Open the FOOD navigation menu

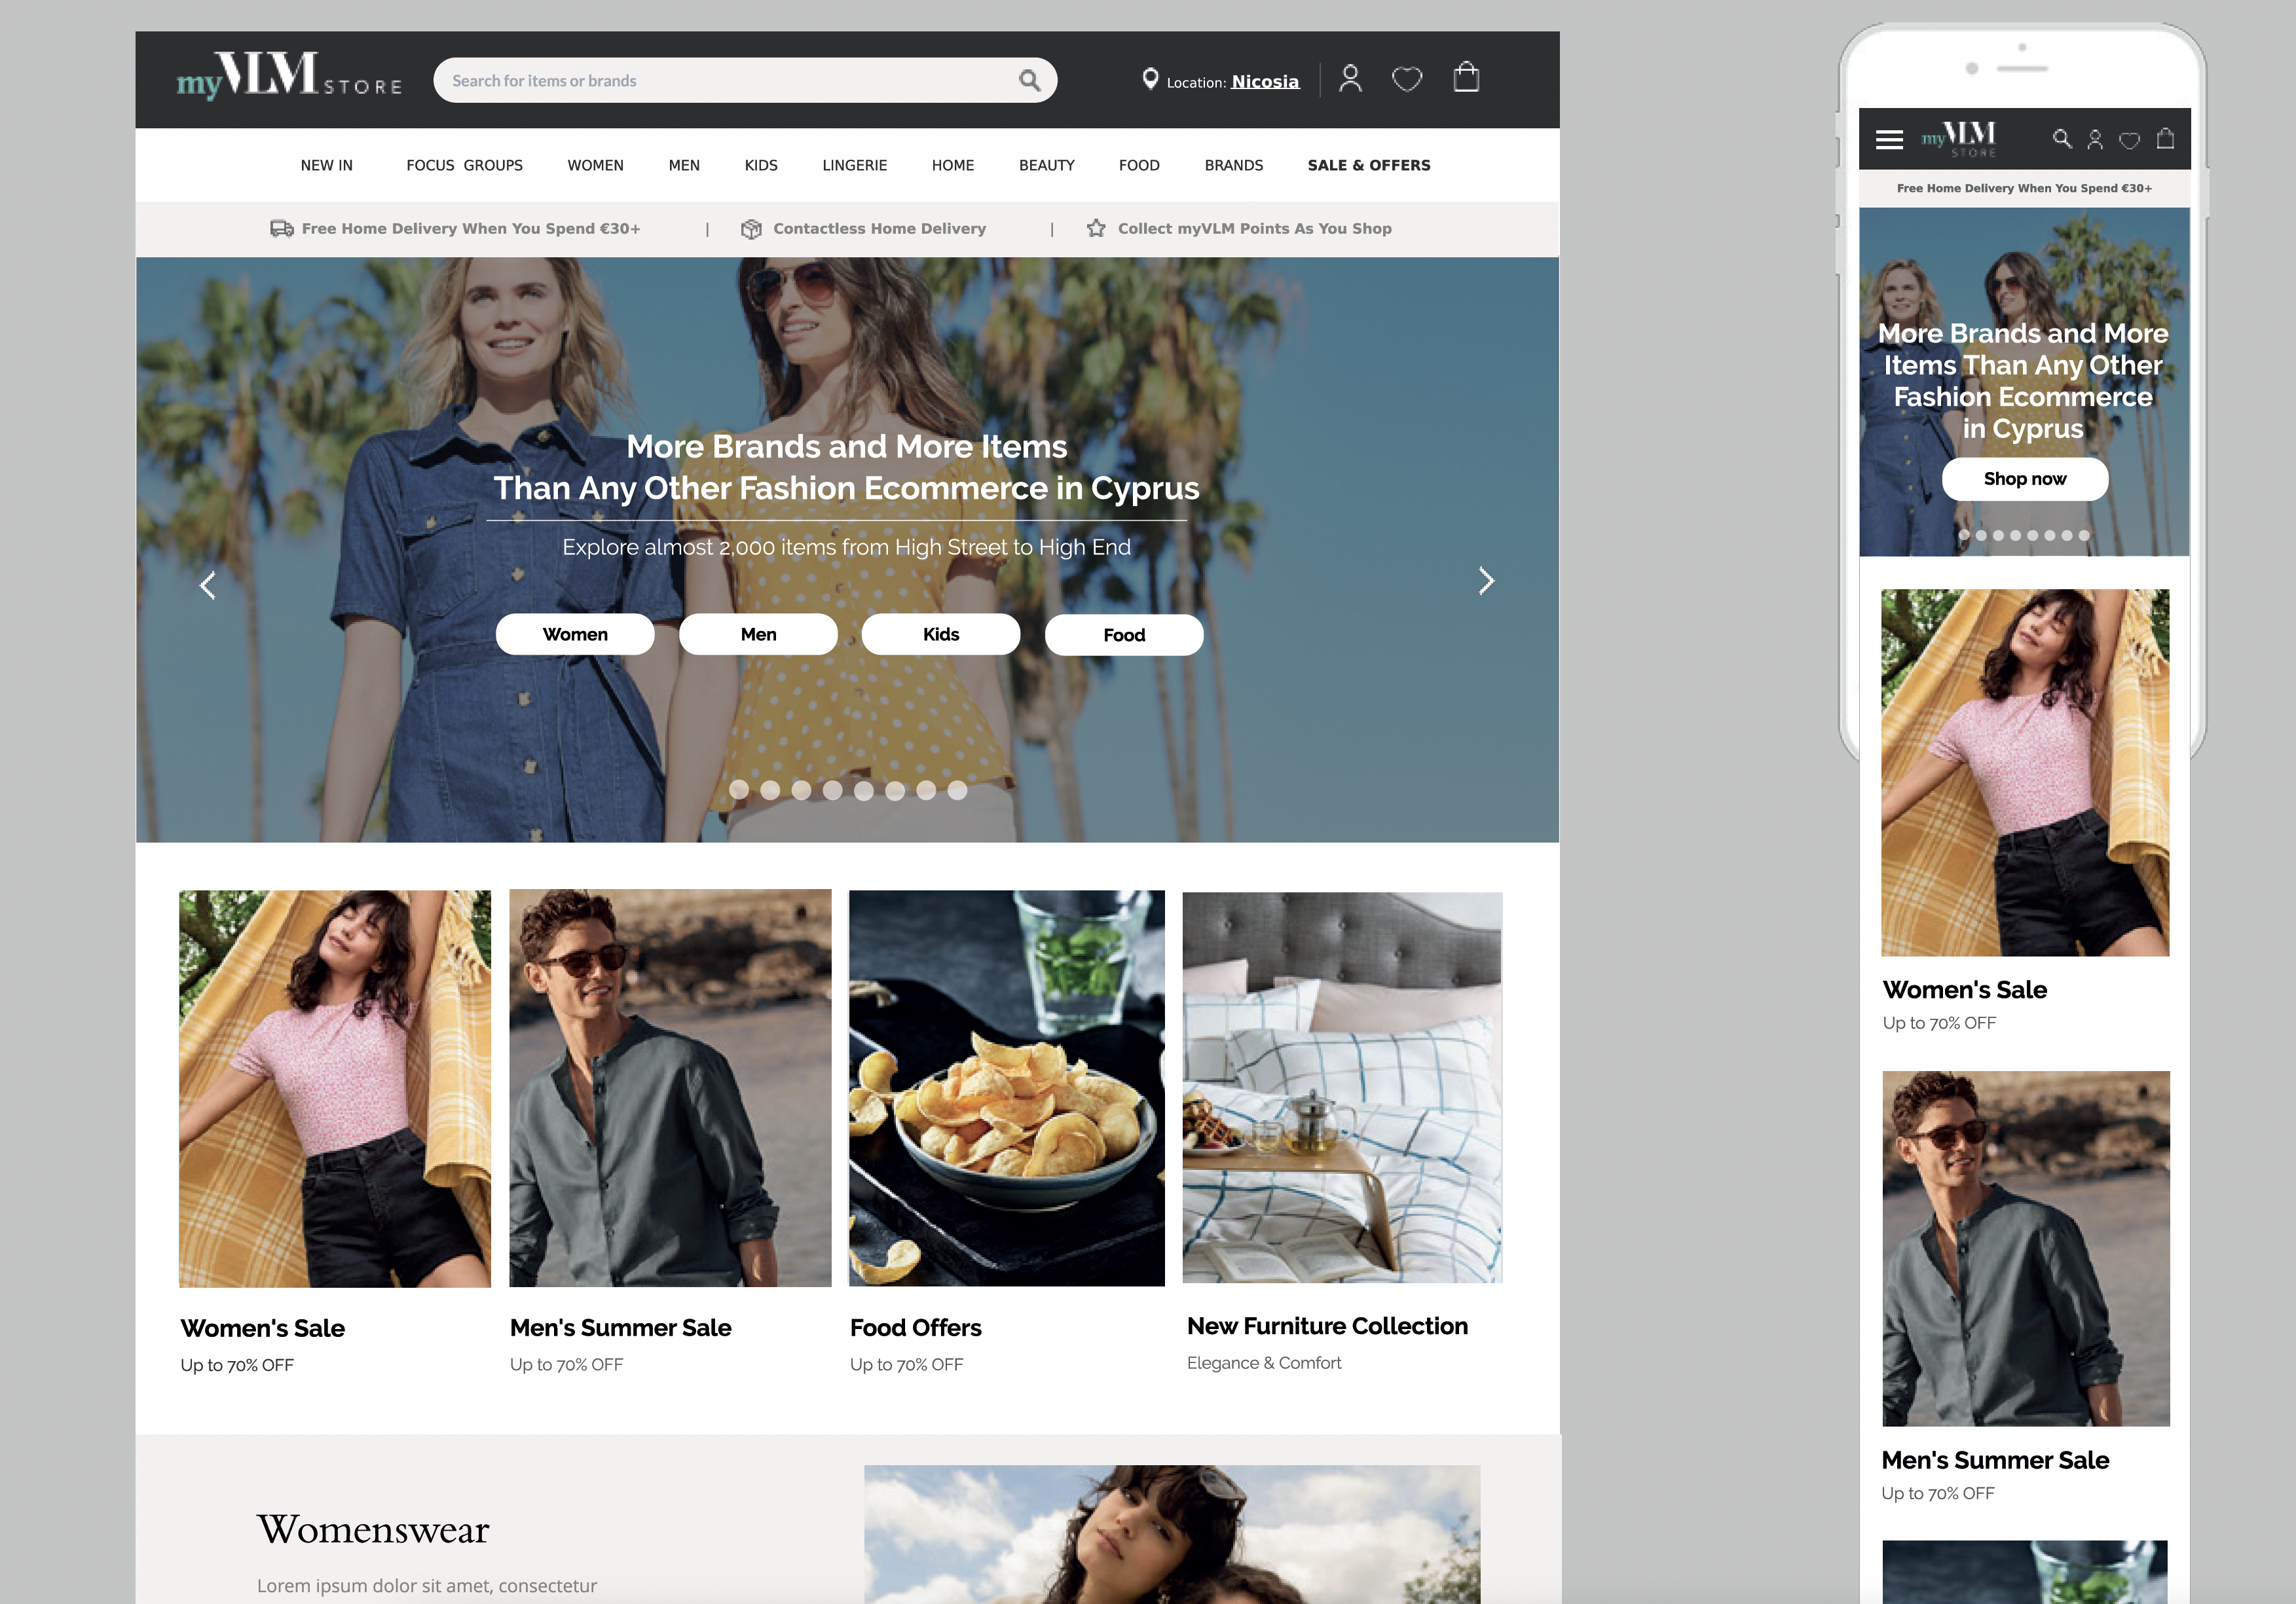(x=1139, y=165)
